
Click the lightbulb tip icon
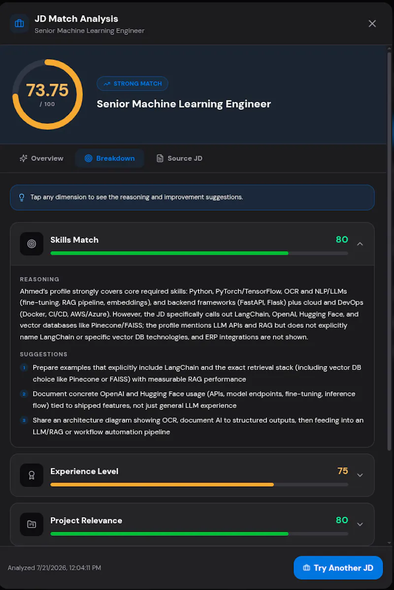(x=22, y=197)
